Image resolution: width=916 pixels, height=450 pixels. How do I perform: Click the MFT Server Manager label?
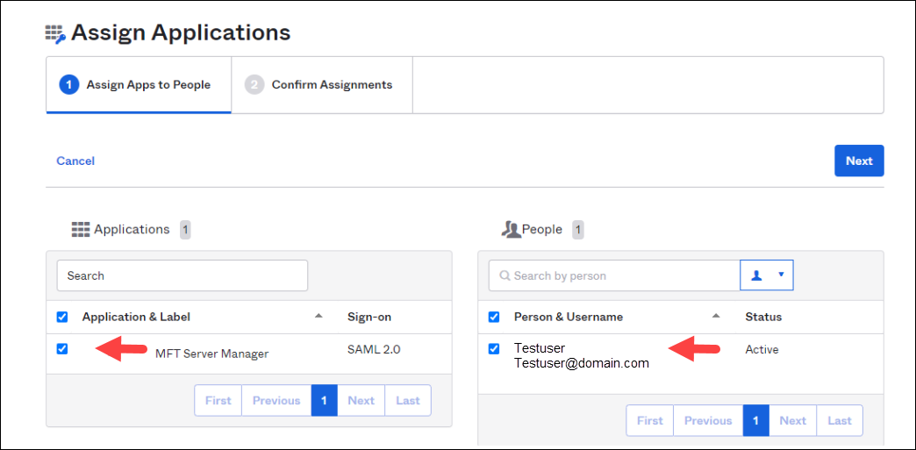(212, 354)
